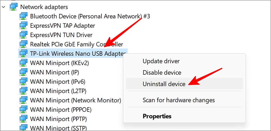Select WAN Miniport (PPTP) entry
Screen dimensions: 271x131
pyautogui.click(x=59, y=119)
